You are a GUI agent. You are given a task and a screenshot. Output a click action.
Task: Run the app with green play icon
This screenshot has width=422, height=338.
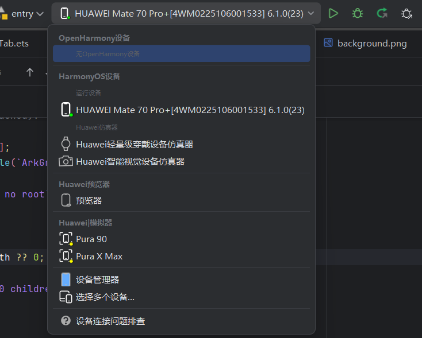tap(333, 13)
